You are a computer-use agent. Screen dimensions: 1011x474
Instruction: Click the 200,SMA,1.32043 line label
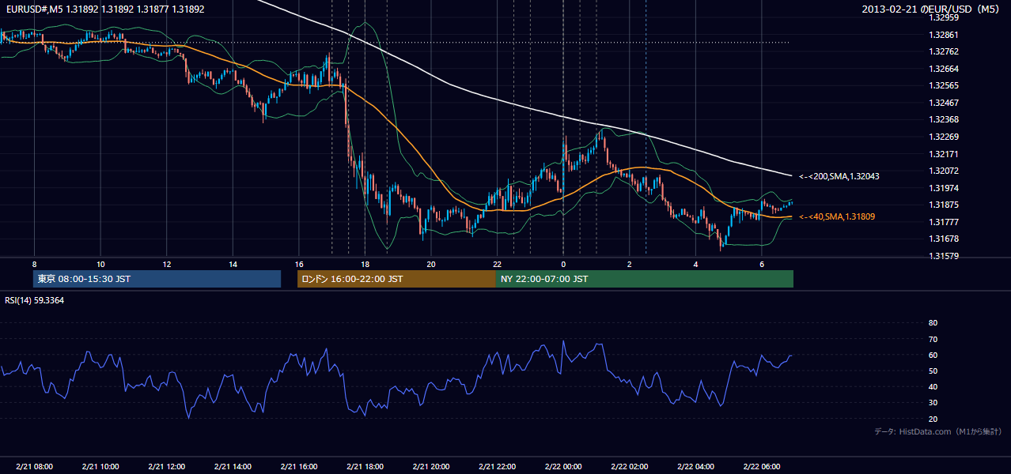coord(839,176)
